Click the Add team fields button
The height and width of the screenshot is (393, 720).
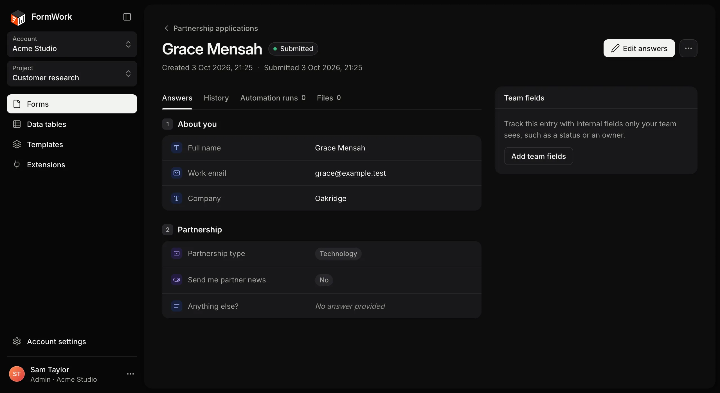(538, 156)
